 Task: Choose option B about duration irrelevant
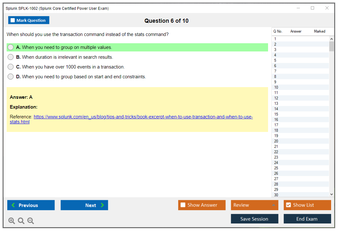[11, 57]
